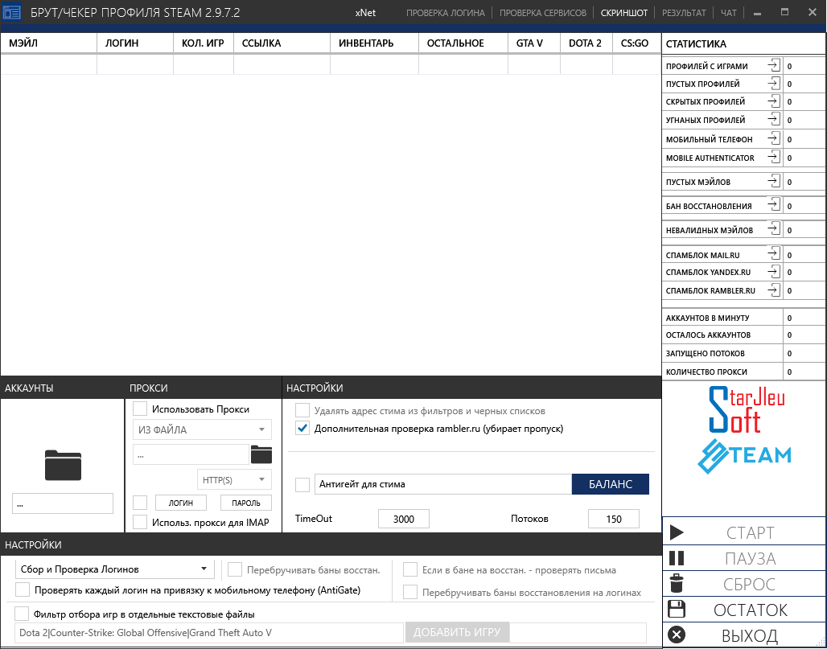Open export icon for СПАМБЛОК RAMBLER.RU
Viewport: 827px width, 649px height.
(x=773, y=290)
